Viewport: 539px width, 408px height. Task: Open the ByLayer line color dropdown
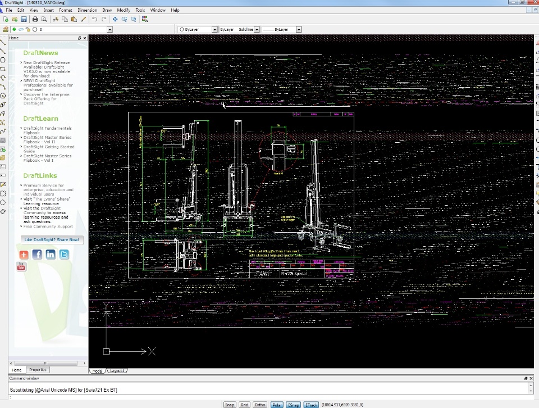point(214,29)
